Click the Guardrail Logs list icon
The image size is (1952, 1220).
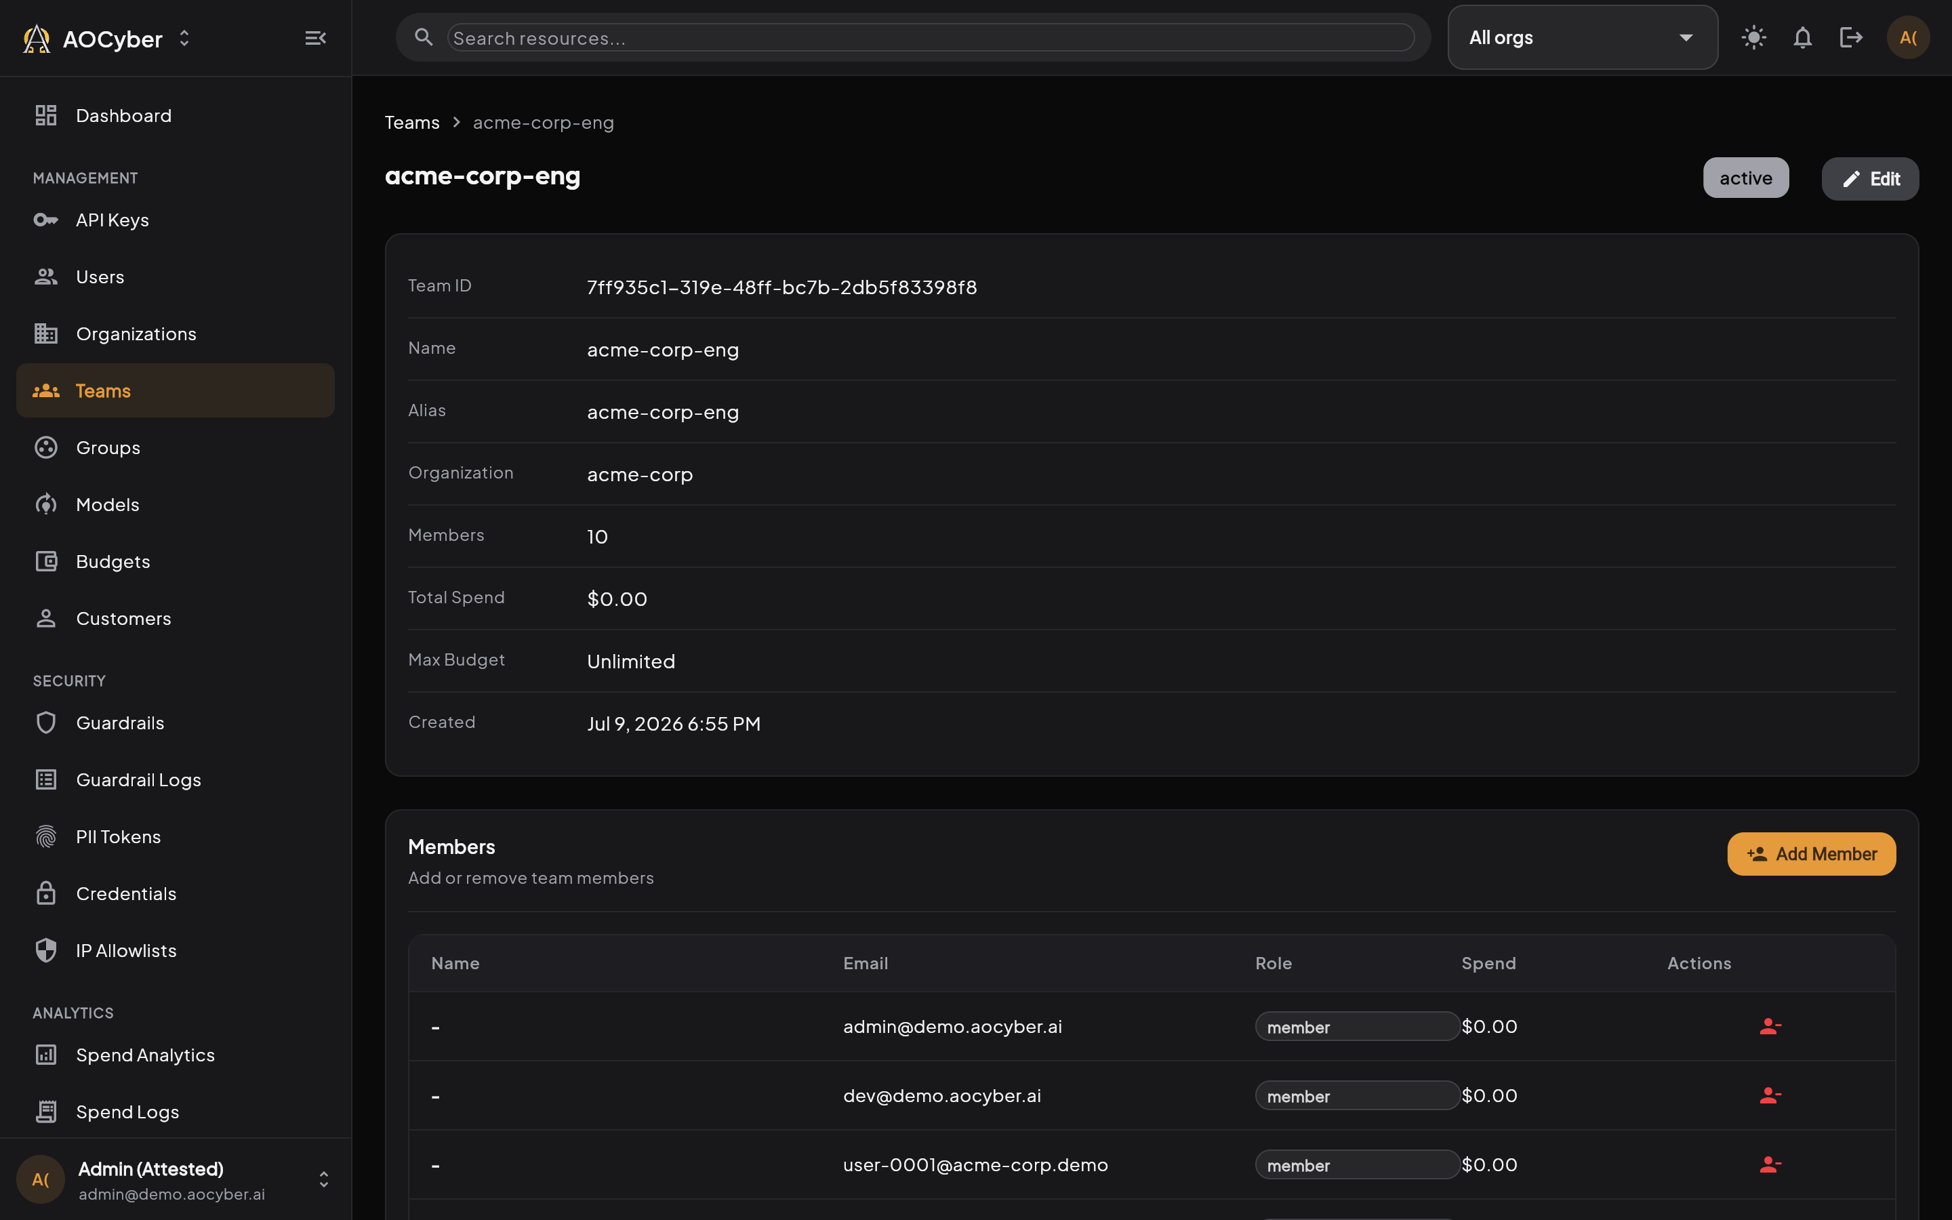click(x=46, y=779)
